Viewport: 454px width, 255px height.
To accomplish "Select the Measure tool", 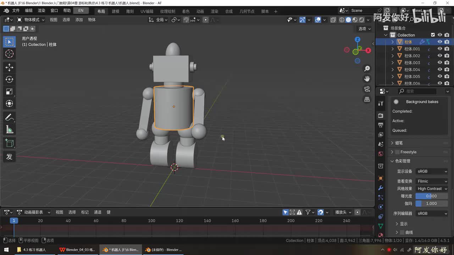I will click(10, 130).
